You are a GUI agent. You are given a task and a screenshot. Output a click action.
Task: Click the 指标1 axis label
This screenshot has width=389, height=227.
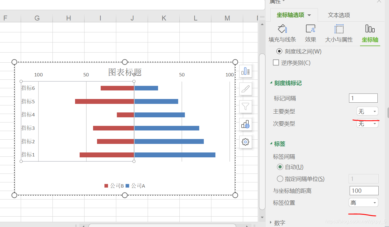coord(28,155)
